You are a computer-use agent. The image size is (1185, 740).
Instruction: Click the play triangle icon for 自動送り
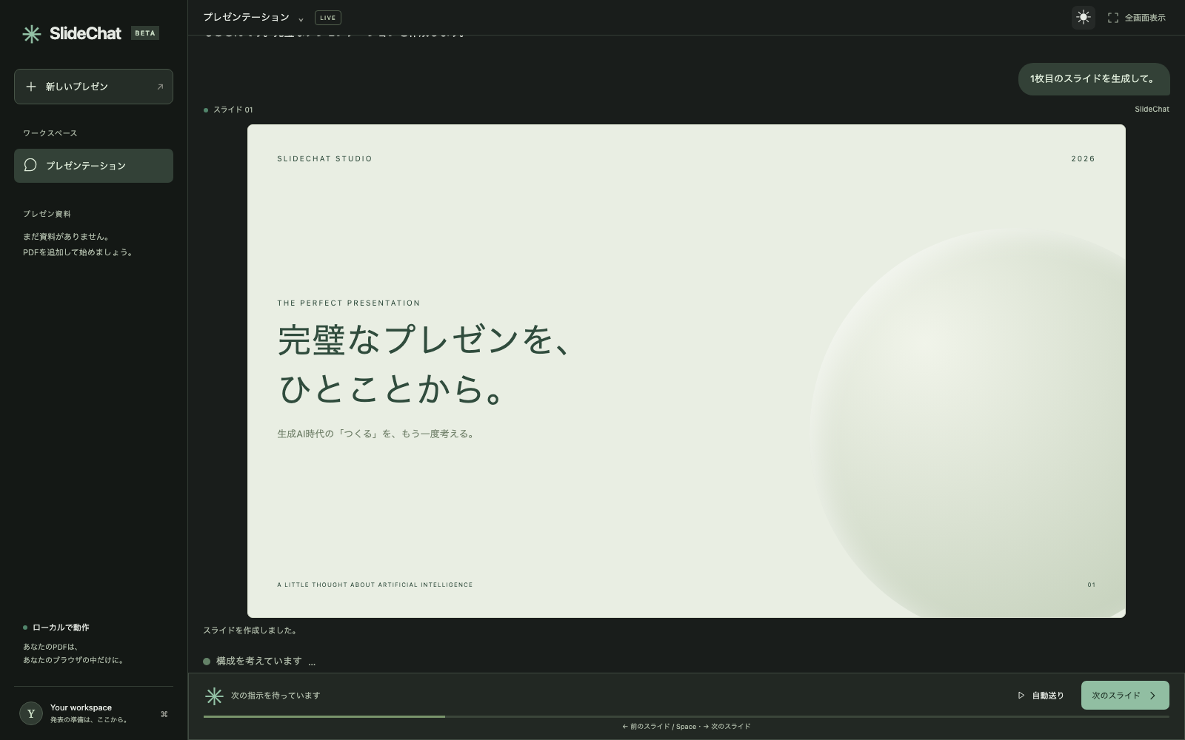(x=1021, y=696)
